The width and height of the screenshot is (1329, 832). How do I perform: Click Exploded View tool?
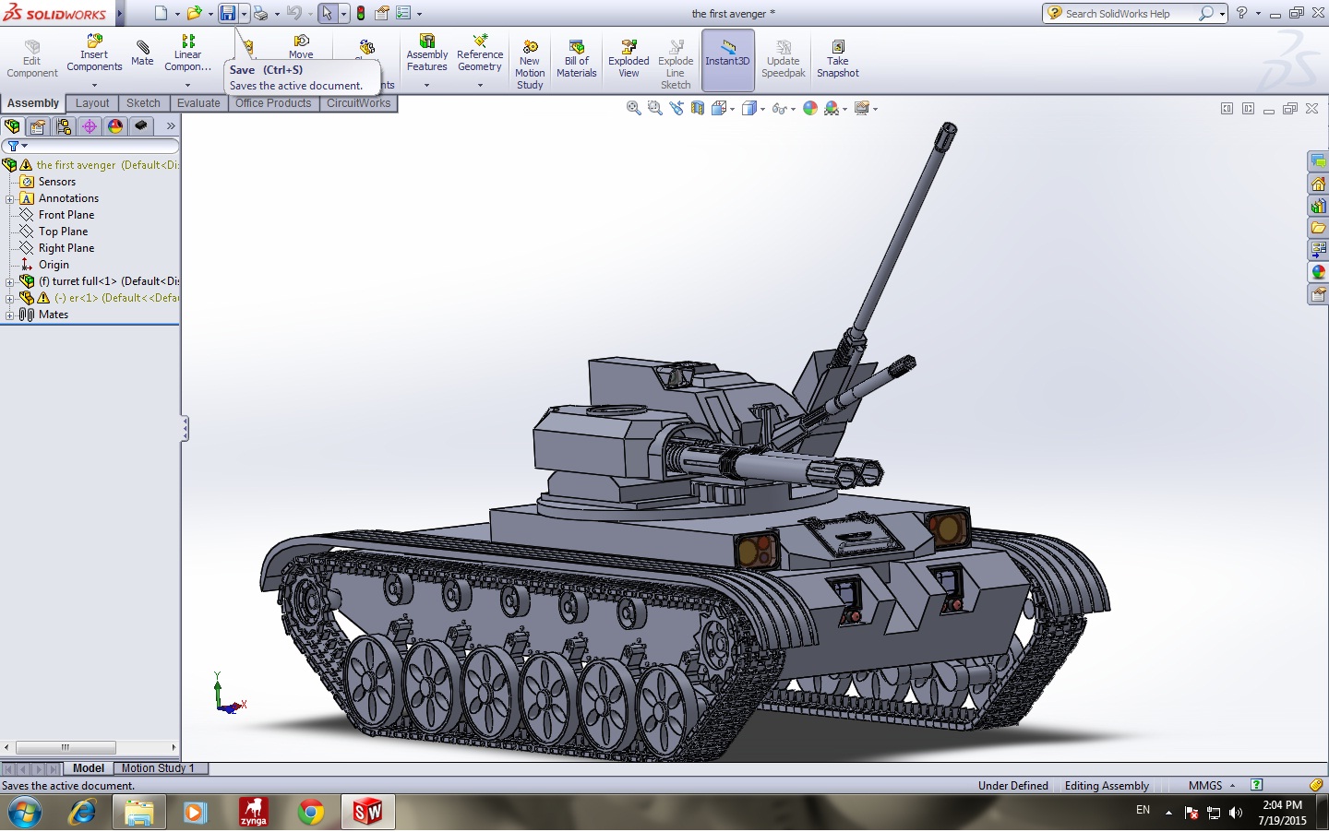point(629,59)
